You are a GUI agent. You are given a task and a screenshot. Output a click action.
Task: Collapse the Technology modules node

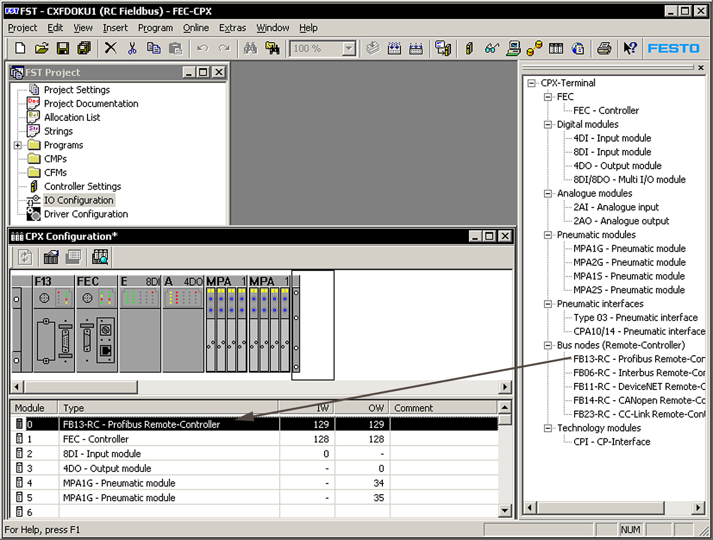tap(548, 428)
